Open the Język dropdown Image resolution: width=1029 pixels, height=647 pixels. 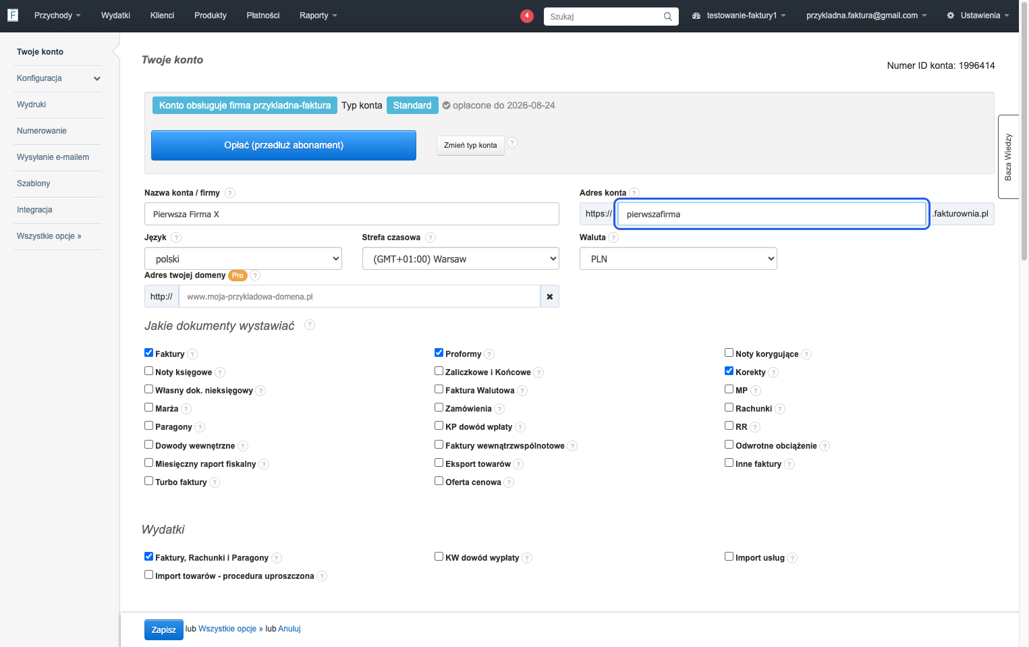243,258
